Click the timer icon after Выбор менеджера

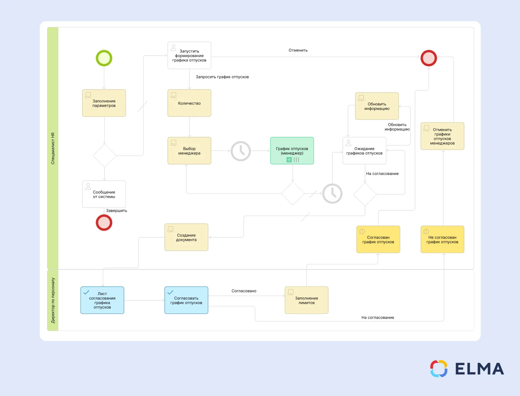[241, 151]
